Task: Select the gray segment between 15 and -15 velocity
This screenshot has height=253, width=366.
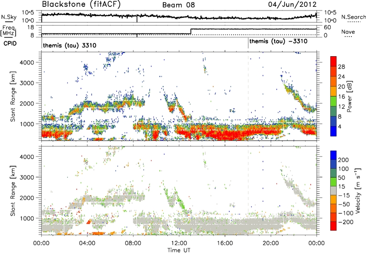Action: click(334, 190)
